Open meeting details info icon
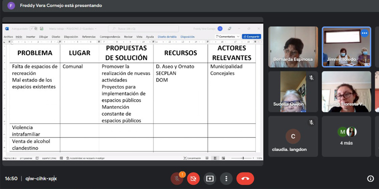The width and height of the screenshot is (379, 189). click(370, 178)
